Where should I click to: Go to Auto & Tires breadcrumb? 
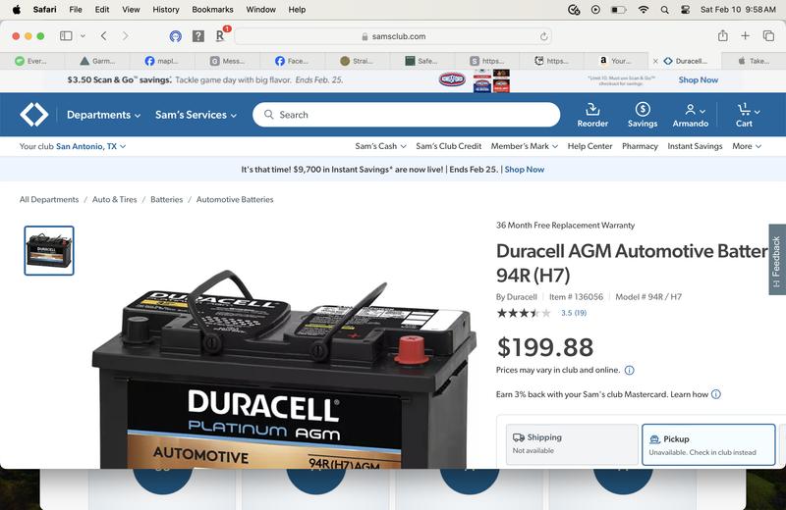tap(114, 199)
